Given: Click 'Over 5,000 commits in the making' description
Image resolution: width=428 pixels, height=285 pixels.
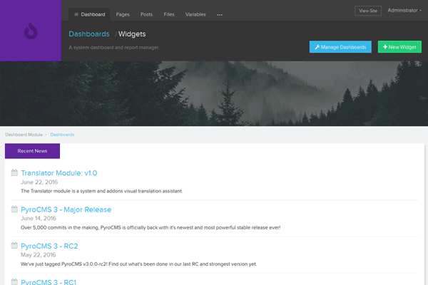Looking at the screenshot, I should (151, 228).
